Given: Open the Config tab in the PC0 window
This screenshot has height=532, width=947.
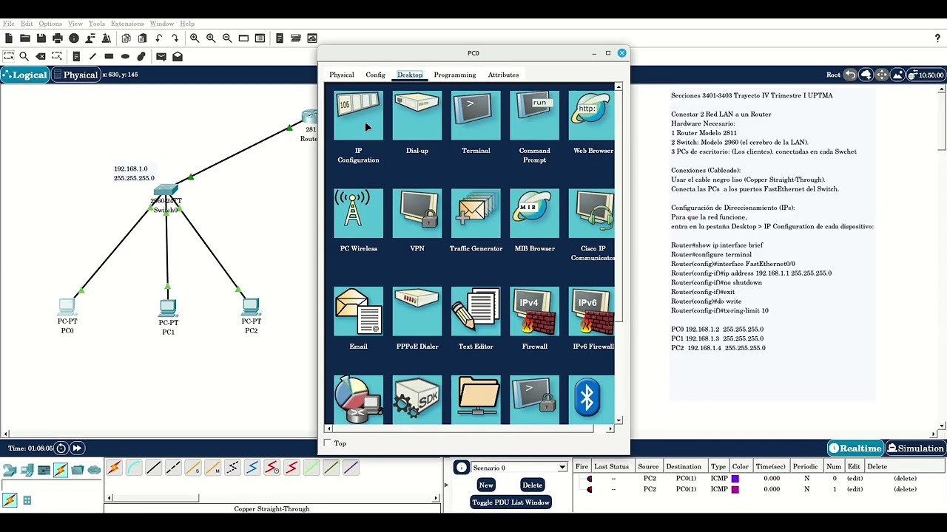Looking at the screenshot, I should coord(376,75).
